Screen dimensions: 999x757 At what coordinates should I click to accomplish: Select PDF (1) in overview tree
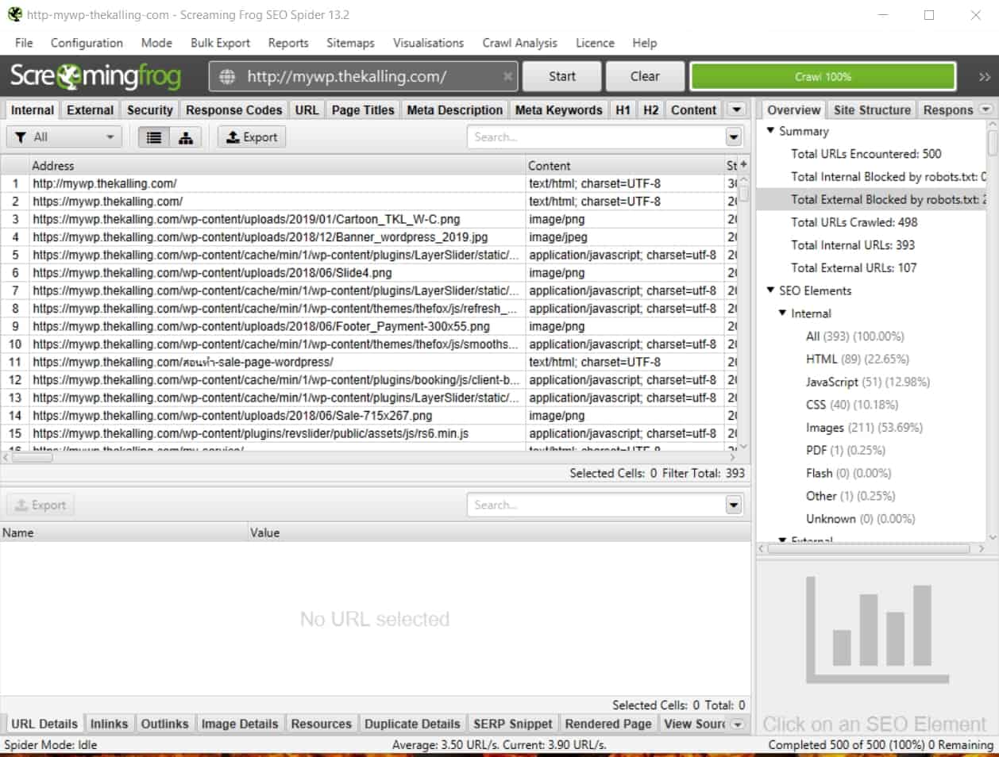pos(845,450)
